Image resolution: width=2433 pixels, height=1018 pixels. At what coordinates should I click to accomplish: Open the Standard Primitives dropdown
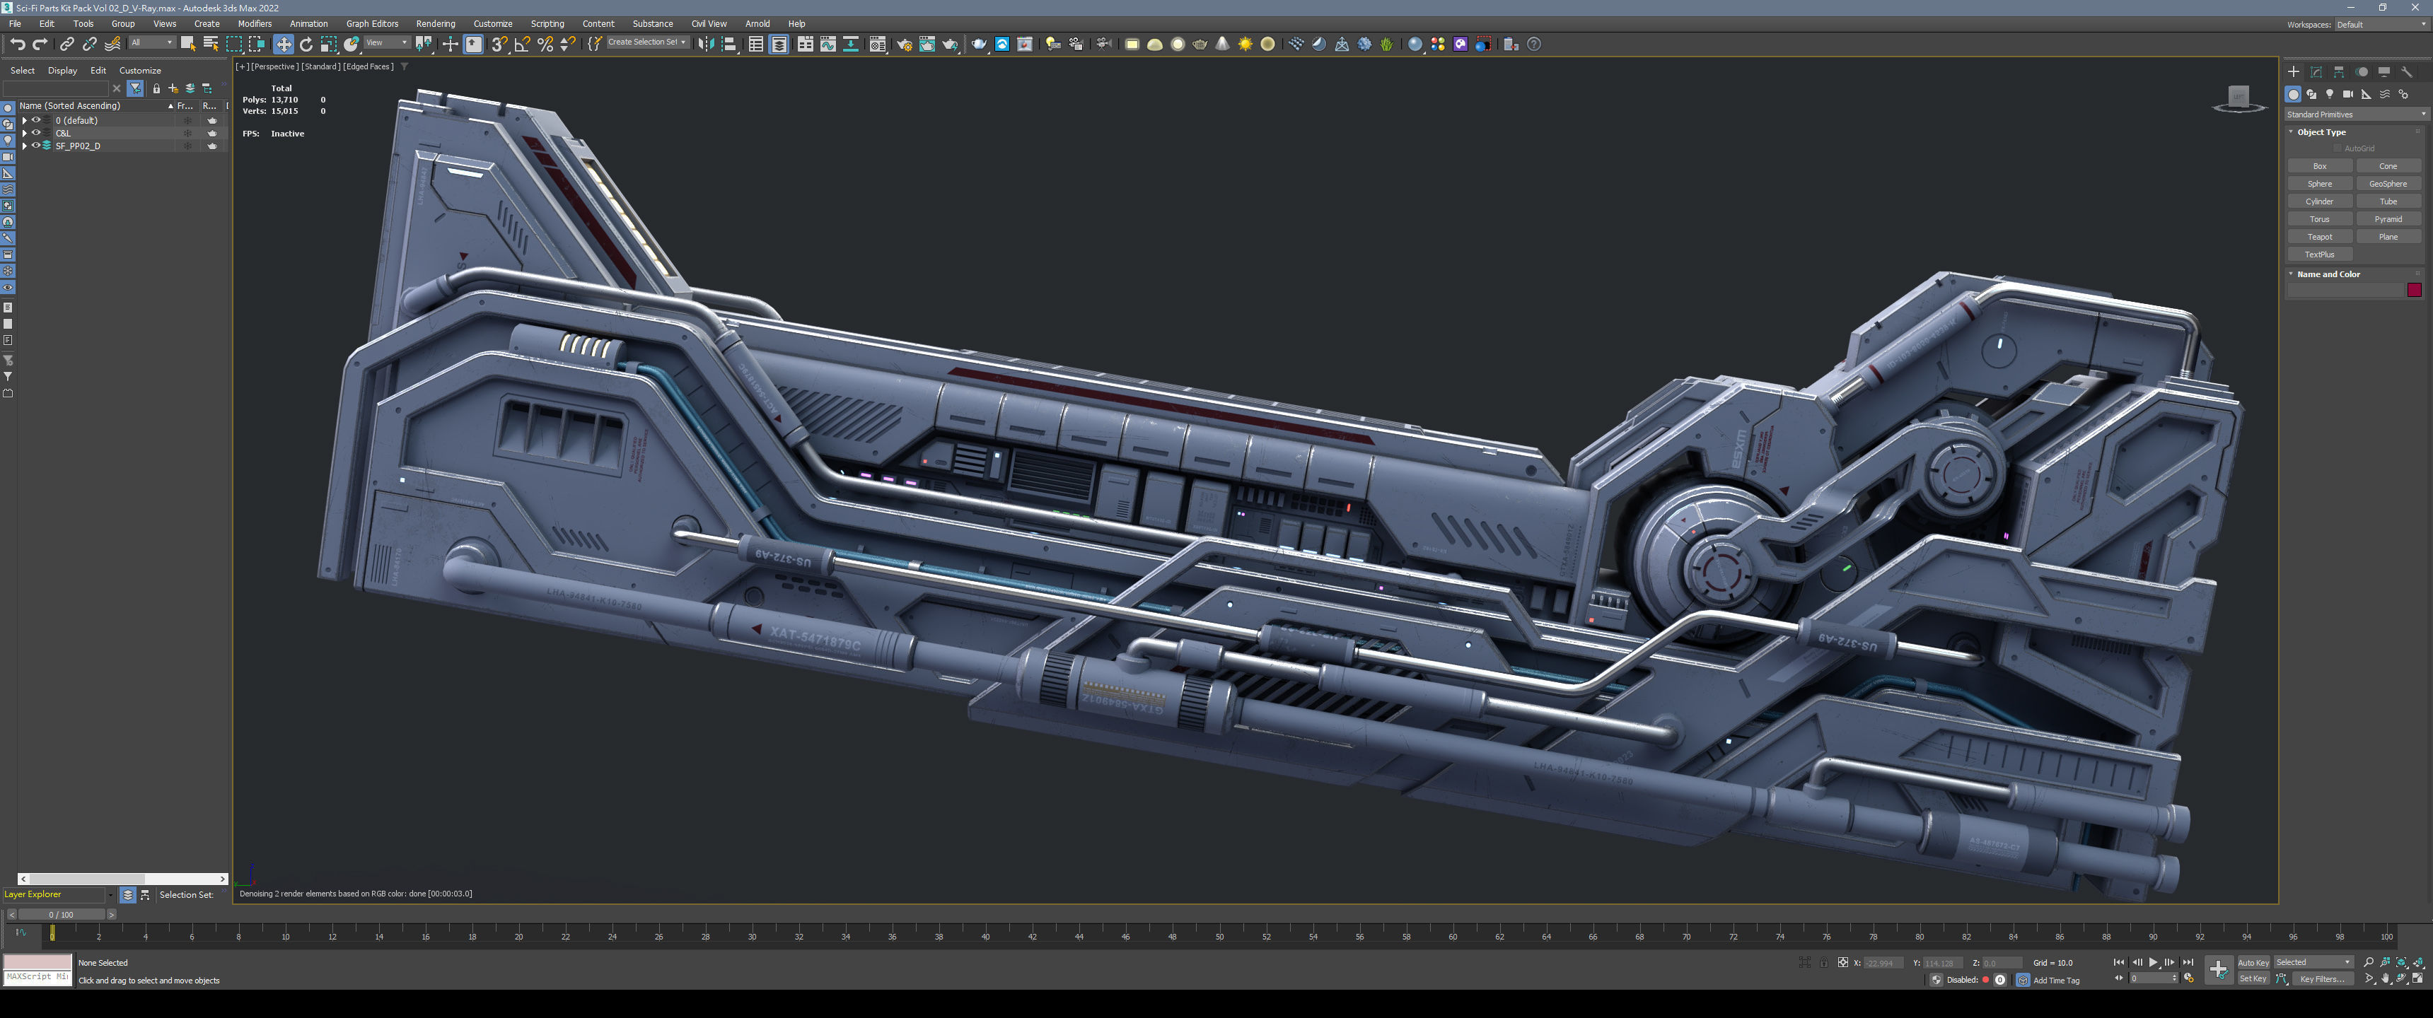2354,115
